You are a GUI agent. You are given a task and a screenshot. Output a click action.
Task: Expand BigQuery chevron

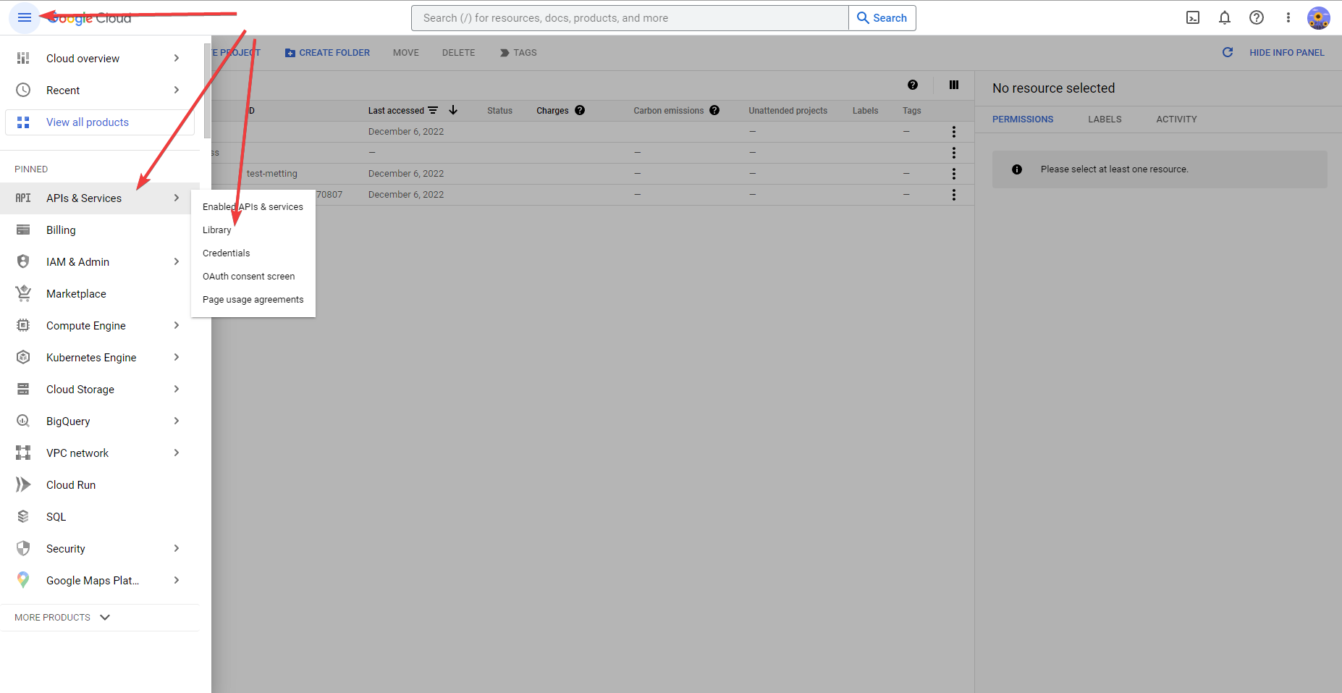177,421
